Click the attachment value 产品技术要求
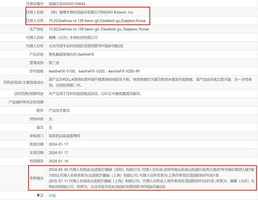The height and width of the screenshot is (200, 258). coord(59,111)
